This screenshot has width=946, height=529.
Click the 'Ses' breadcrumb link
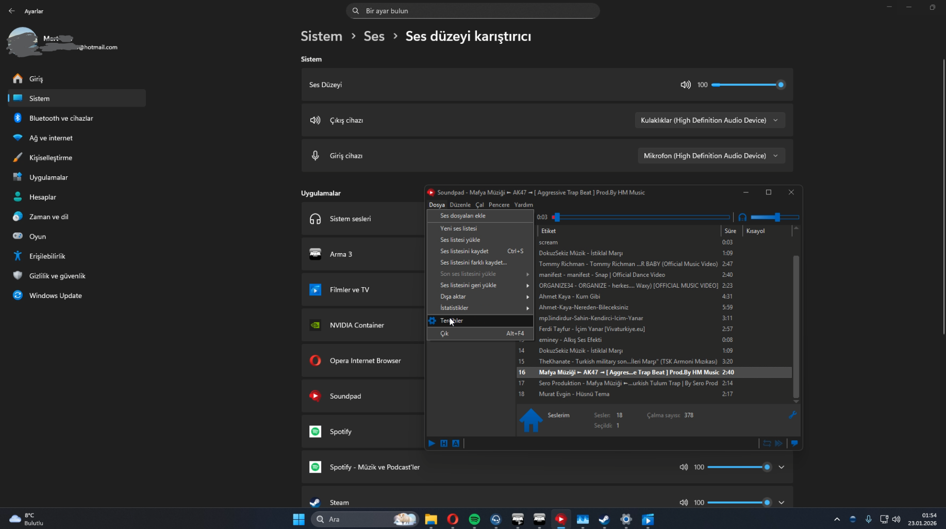374,36
